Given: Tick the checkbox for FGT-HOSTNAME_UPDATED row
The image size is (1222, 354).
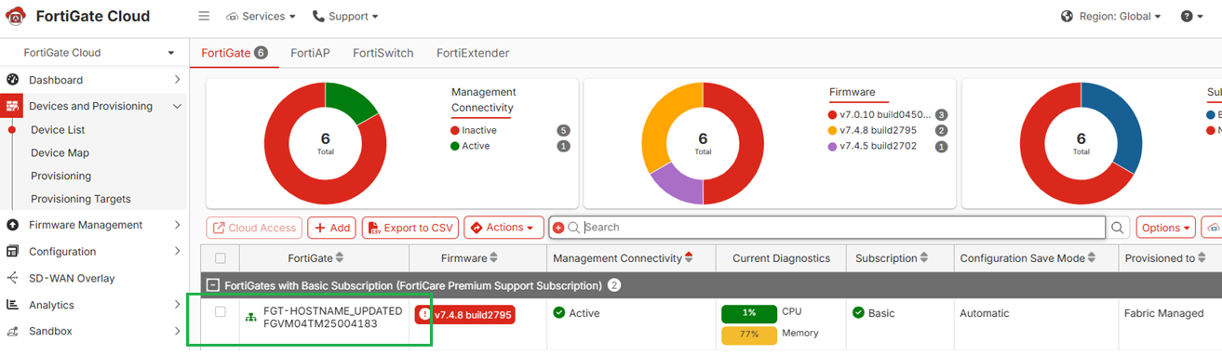Looking at the screenshot, I should 221,312.
